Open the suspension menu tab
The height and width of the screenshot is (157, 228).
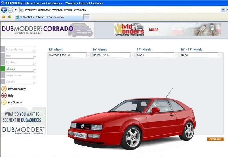19,75
